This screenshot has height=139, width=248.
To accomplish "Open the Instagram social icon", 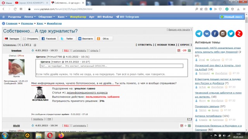I will (223, 34).
